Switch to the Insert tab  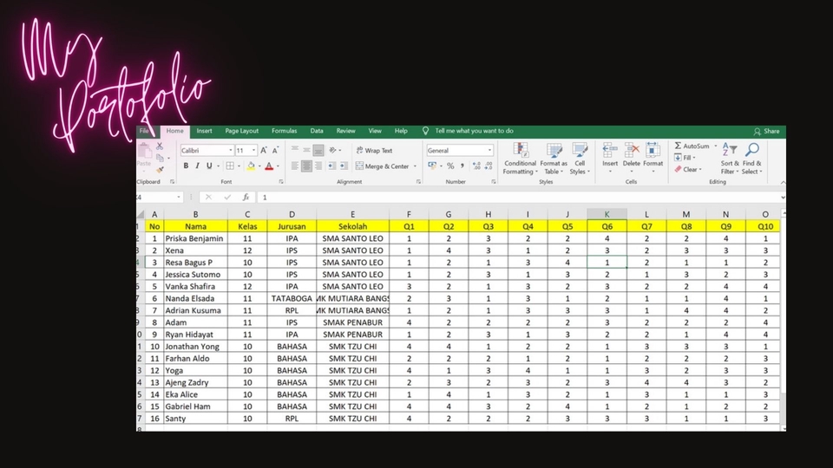(x=204, y=131)
